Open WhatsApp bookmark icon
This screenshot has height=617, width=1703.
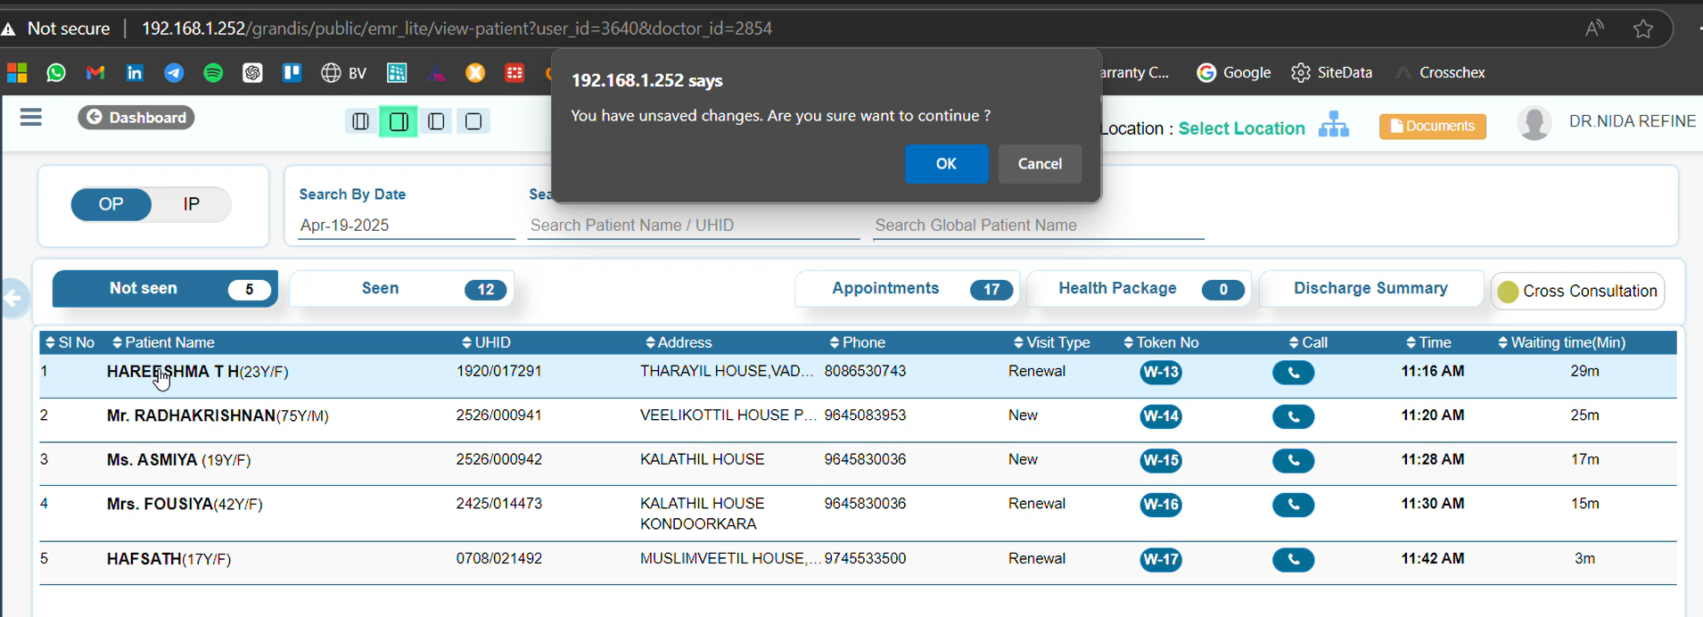click(x=56, y=73)
